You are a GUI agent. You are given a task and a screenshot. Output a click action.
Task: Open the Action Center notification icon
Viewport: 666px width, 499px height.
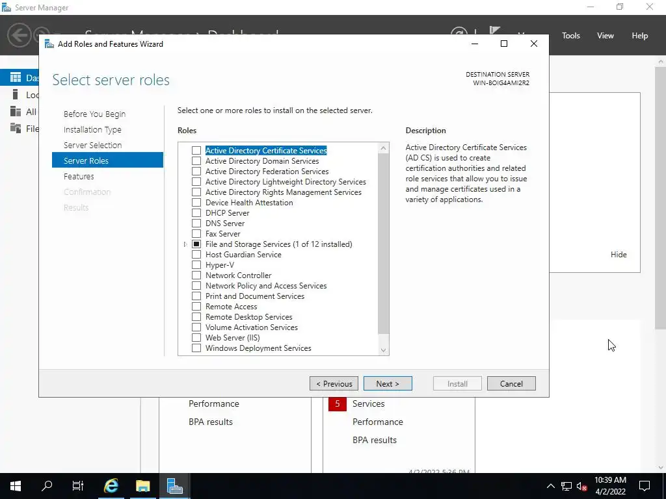click(x=645, y=486)
